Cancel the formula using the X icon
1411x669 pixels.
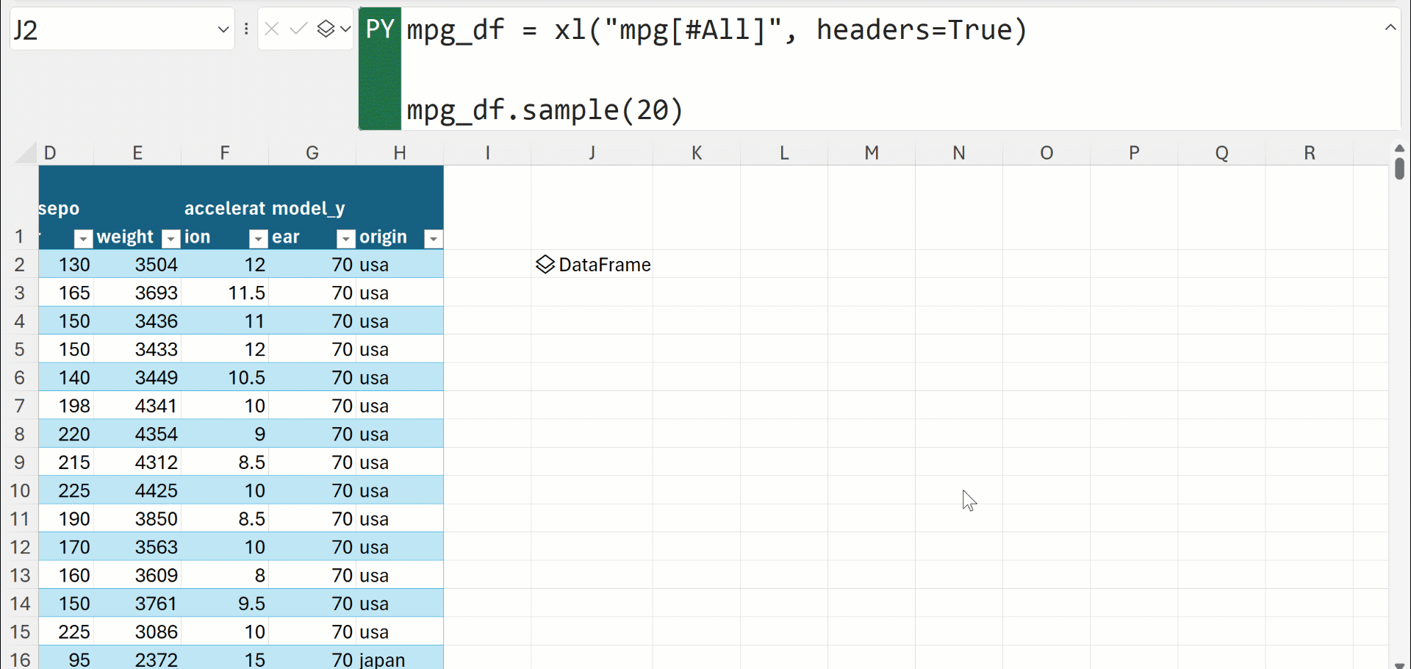tap(273, 29)
